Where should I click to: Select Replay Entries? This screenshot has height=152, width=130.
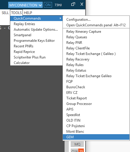point(37,24)
